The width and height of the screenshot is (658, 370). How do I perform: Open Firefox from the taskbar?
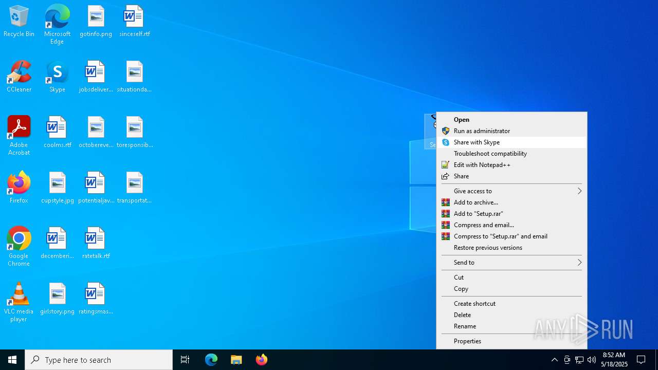point(262,360)
